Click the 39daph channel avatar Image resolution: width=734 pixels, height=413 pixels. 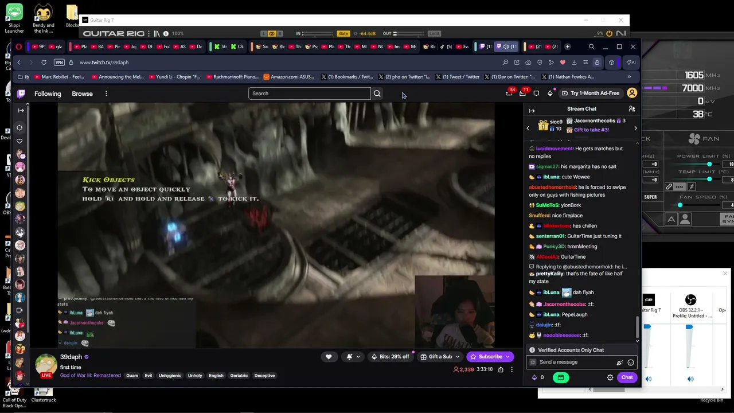[x=46, y=366]
